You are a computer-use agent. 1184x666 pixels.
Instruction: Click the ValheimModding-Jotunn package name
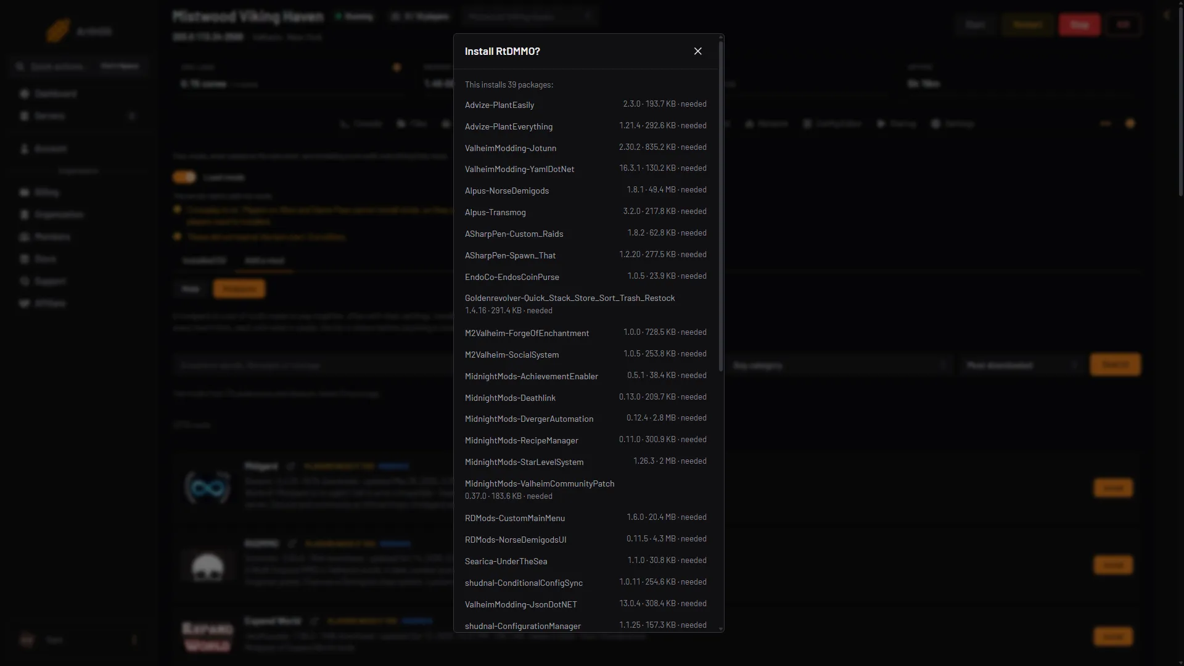pos(511,148)
